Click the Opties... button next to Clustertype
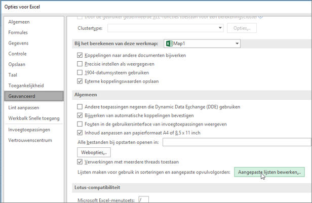 click(x=242, y=28)
